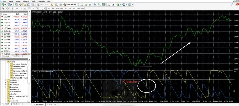Switch to Candlestick chart icon
Viewport: 239px width, 106px height.
click(x=86, y=5)
